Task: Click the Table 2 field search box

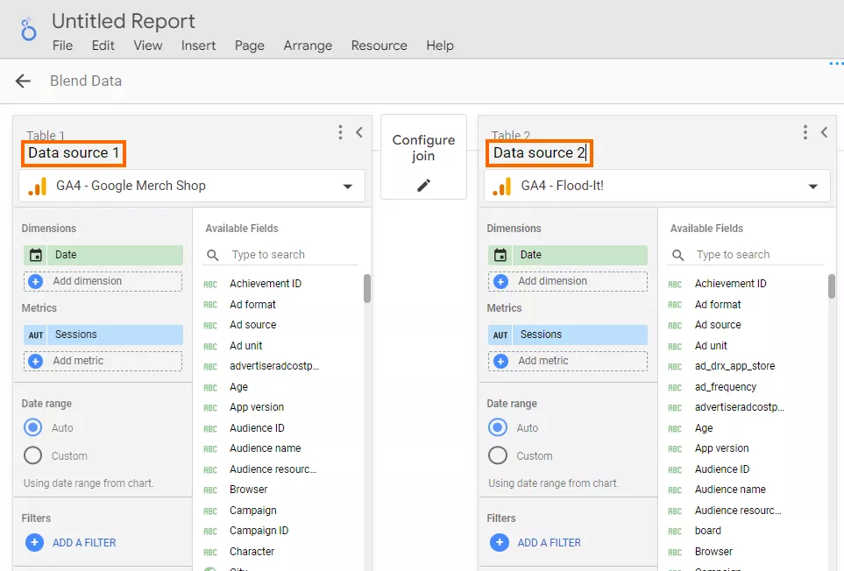Action: 746,254
